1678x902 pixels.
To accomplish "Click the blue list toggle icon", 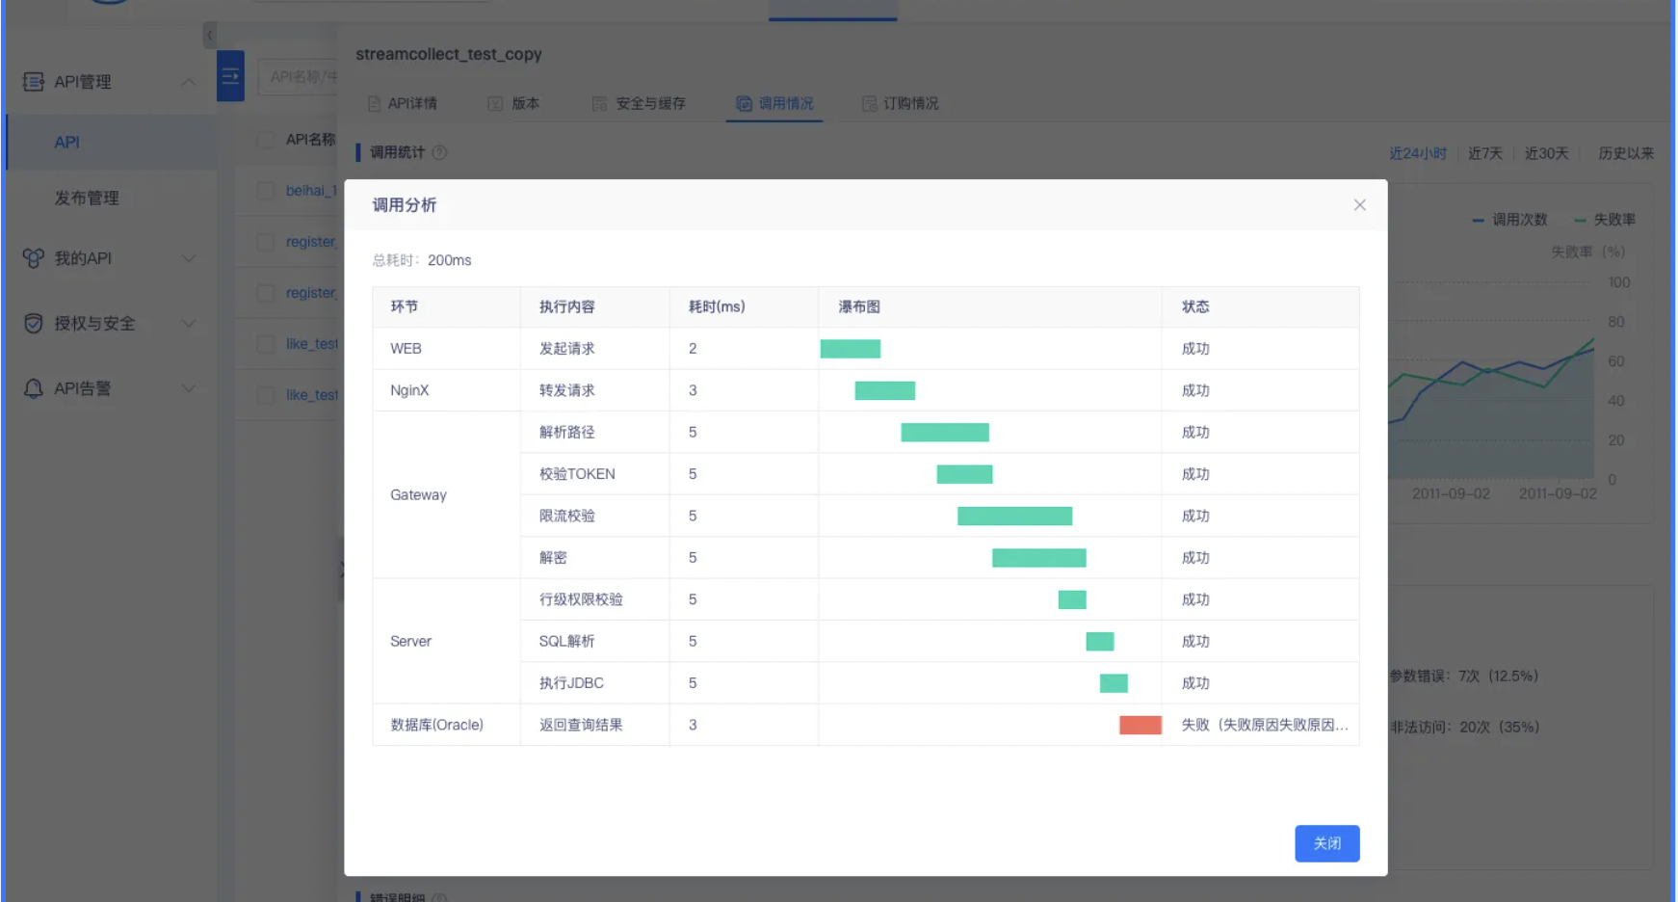I will coord(230,76).
